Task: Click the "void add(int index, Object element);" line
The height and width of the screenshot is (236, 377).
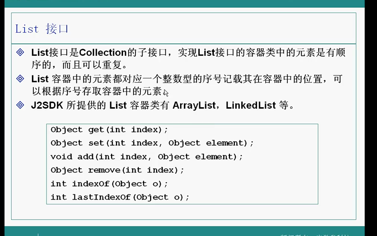Action: (146, 157)
